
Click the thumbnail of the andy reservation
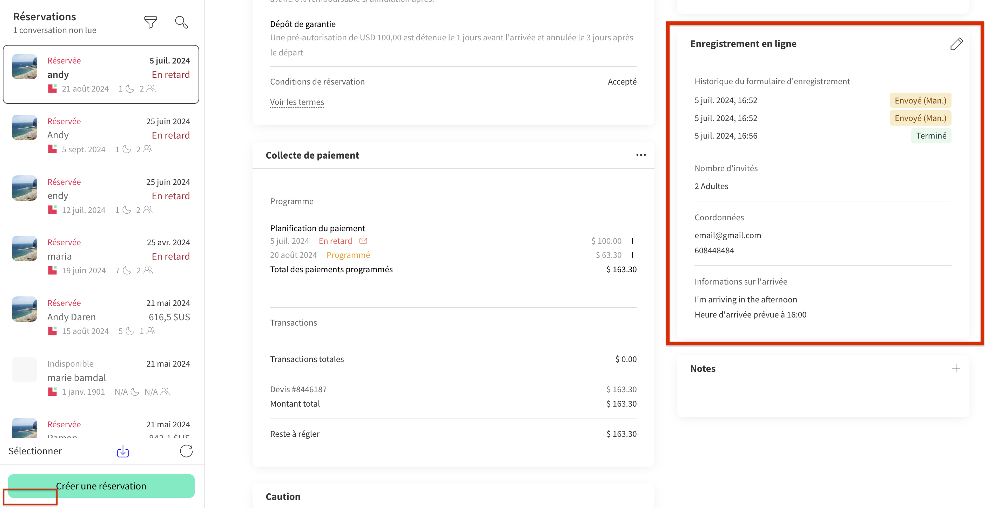(x=24, y=67)
